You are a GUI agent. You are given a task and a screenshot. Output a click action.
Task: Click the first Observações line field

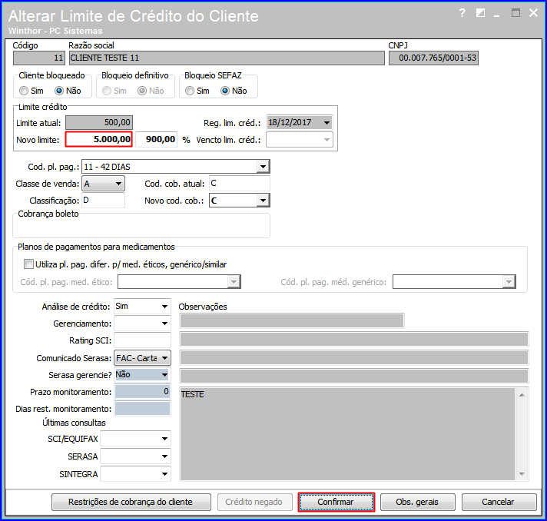click(292, 320)
